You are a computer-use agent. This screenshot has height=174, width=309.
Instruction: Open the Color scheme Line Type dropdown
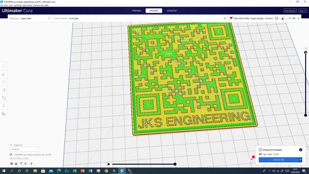click(x=74, y=18)
